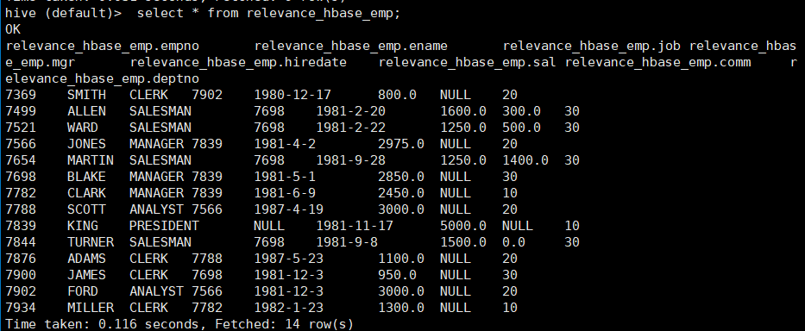The width and height of the screenshot is (805, 331).
Task: Click the name WARD
Action: click(83, 128)
